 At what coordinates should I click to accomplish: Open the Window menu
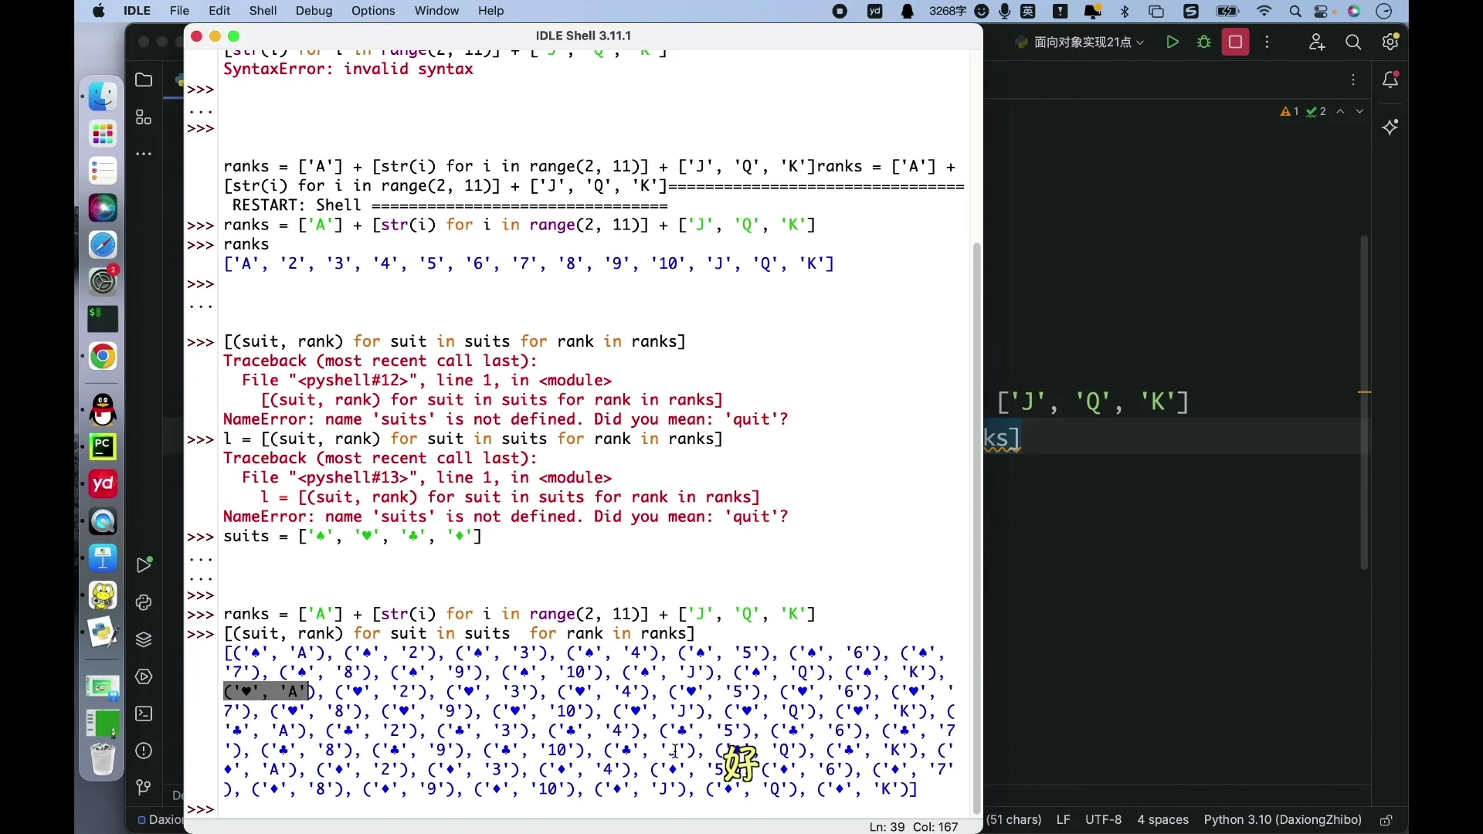point(436,11)
